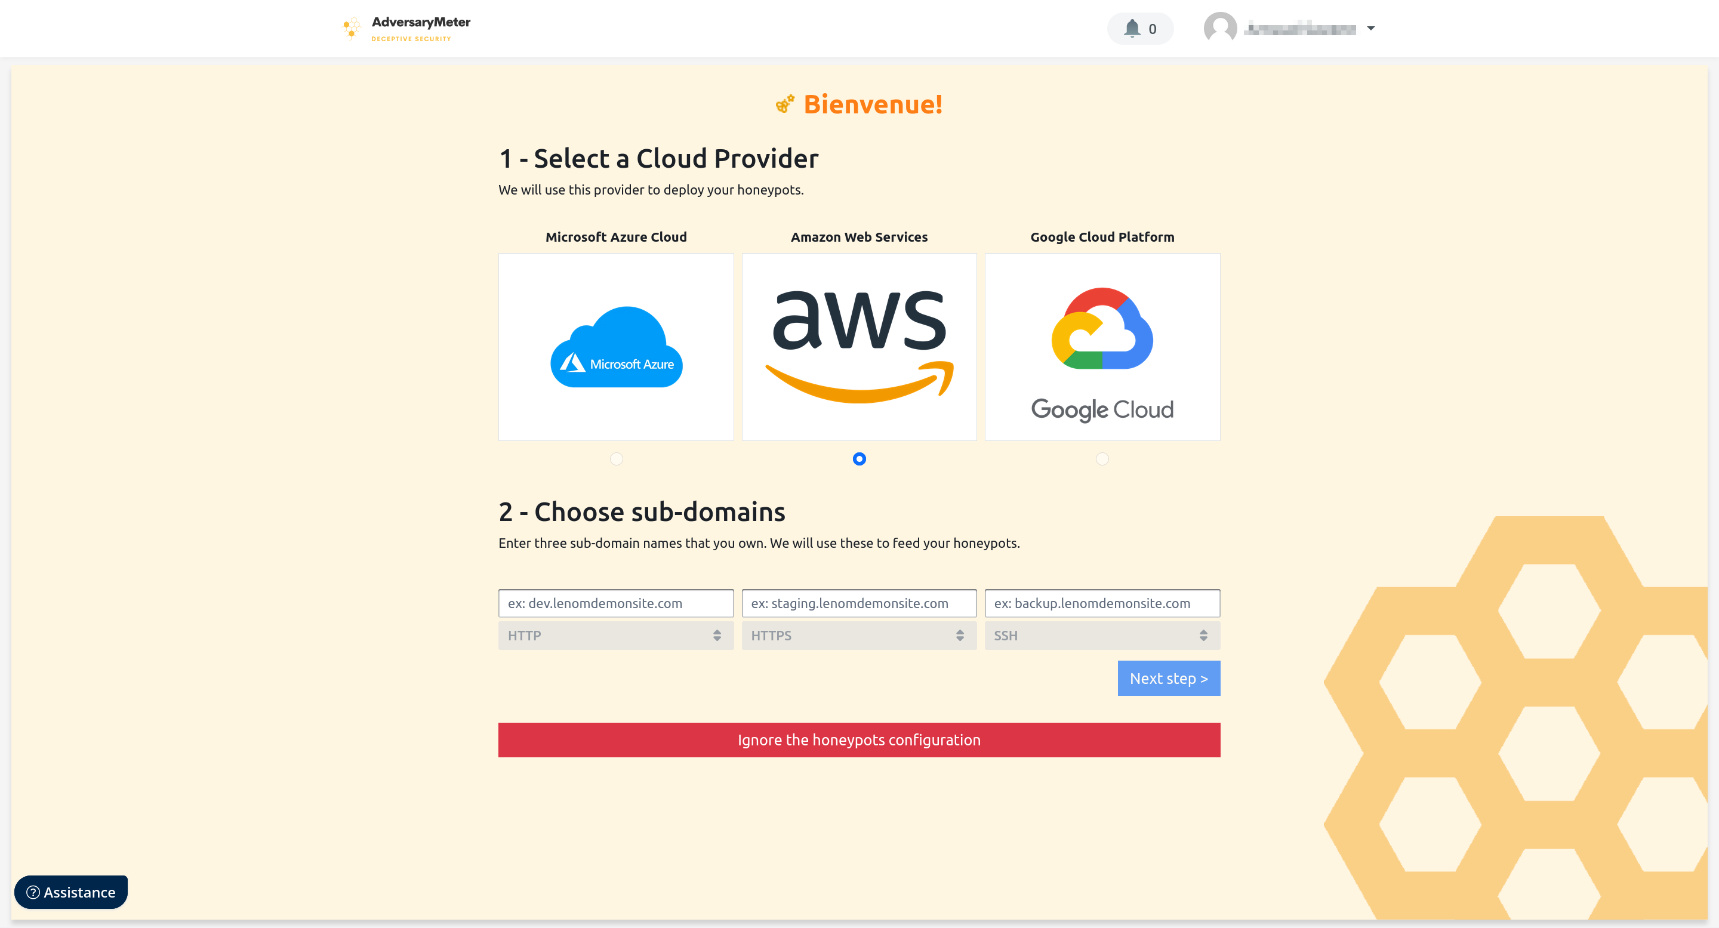Choose the Google Cloud Platform radio button
This screenshot has width=1719, height=928.
pyautogui.click(x=1102, y=459)
